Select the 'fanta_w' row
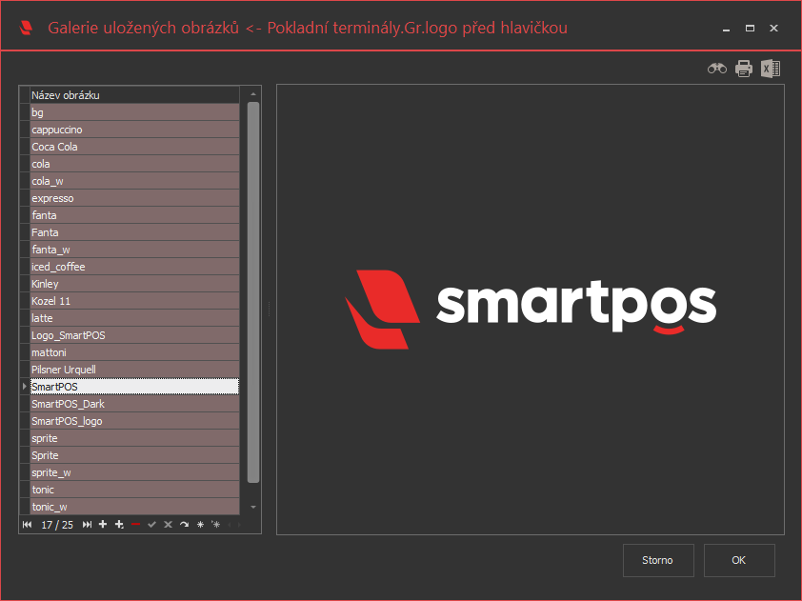 pyautogui.click(x=134, y=250)
